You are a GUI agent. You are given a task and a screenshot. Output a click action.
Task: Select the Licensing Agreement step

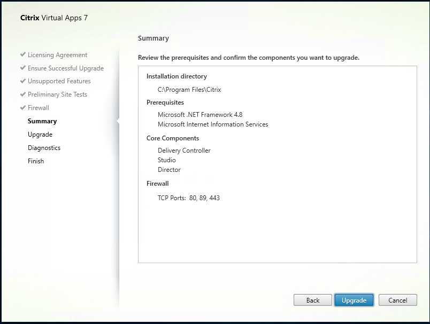pyautogui.click(x=57, y=55)
